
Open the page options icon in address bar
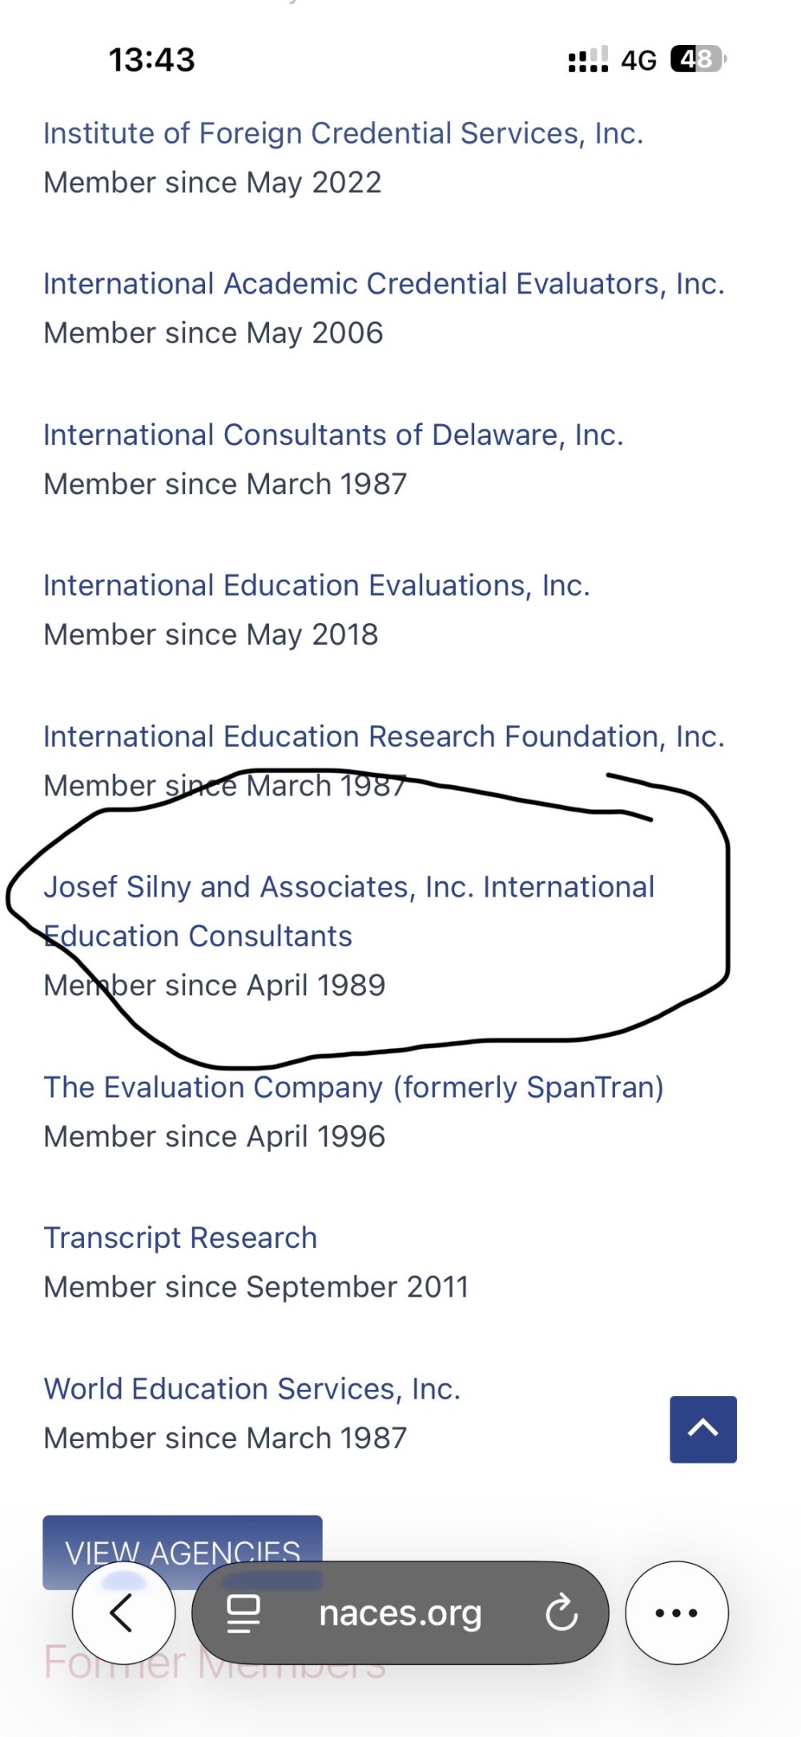(x=244, y=1613)
